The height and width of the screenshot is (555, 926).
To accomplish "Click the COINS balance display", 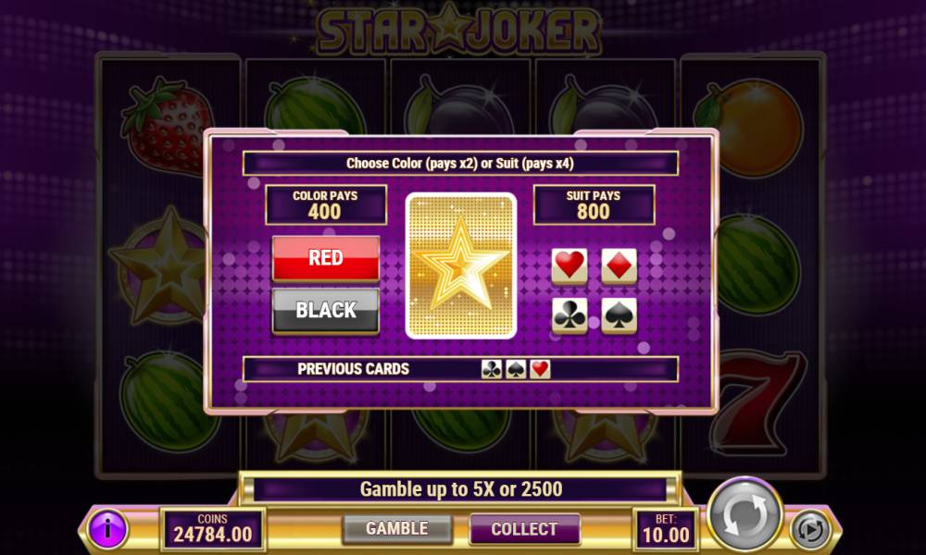I will tap(213, 528).
